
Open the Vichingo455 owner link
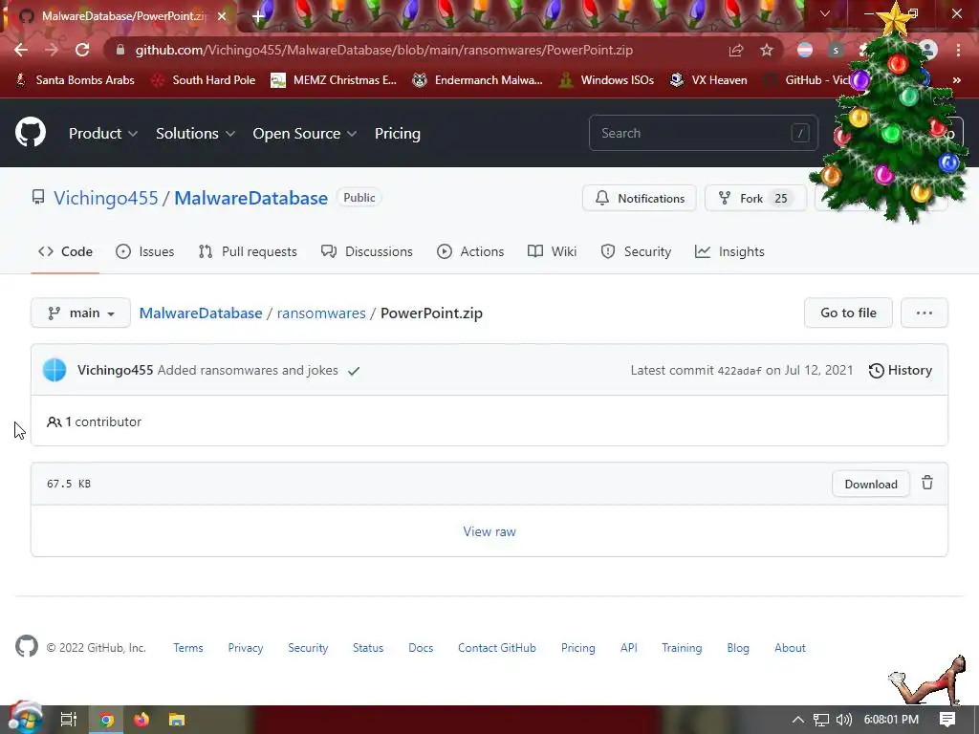coord(105,198)
